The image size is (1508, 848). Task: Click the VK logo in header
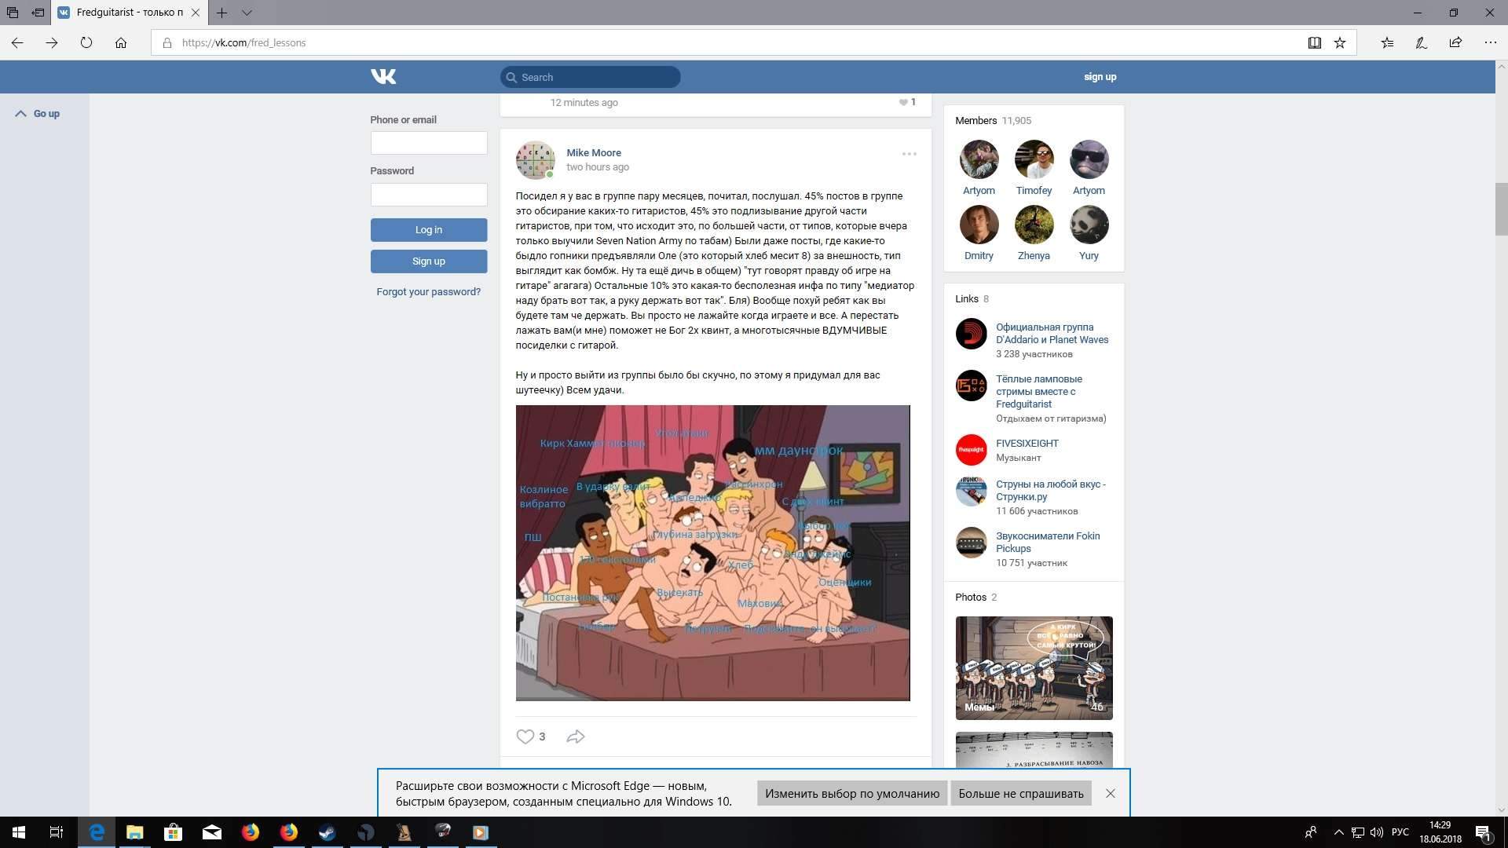[383, 76]
